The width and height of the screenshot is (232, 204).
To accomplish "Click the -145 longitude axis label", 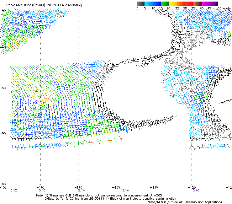I will tap(40, 187).
